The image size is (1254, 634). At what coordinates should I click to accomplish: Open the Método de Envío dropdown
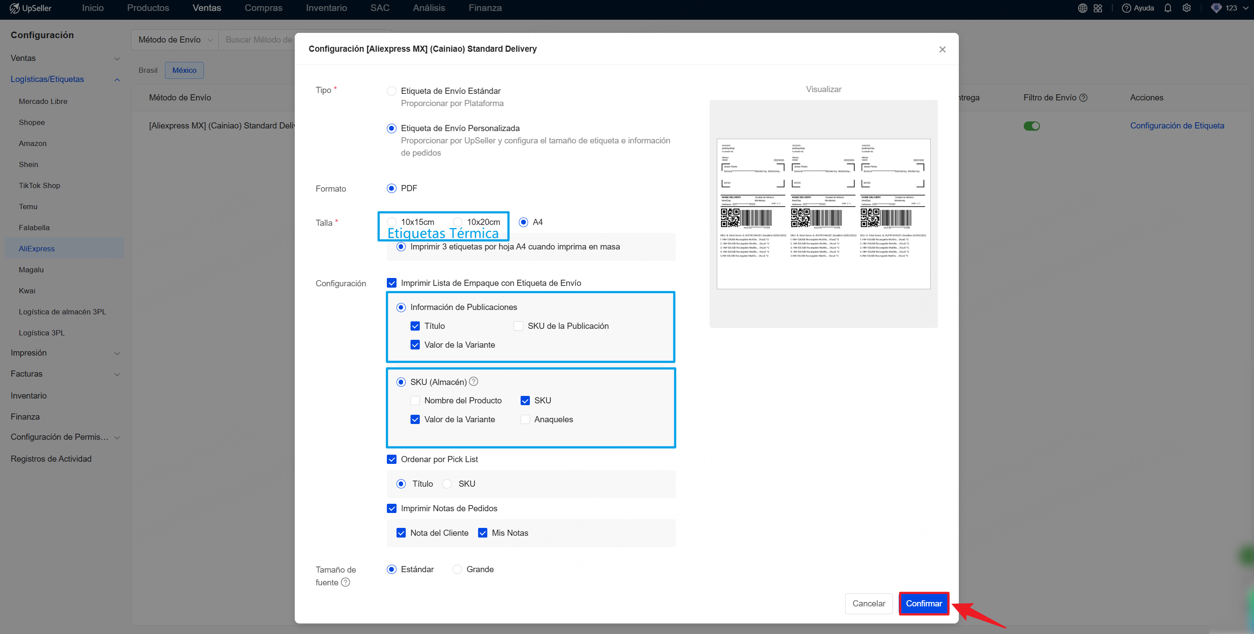click(175, 40)
